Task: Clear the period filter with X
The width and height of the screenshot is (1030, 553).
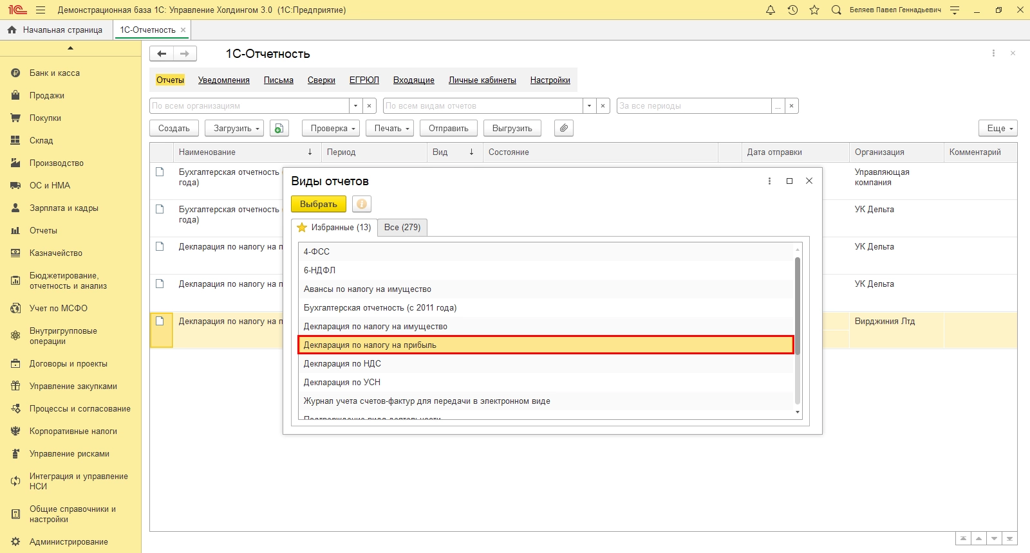Action: point(791,105)
